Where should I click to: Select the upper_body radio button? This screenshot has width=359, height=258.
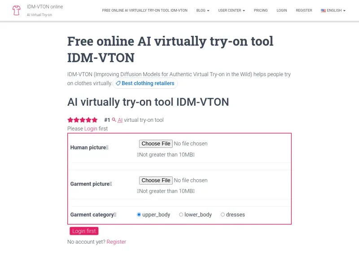139,215
